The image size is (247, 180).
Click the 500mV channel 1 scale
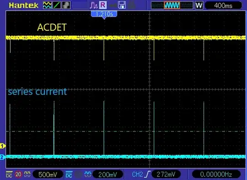pyautogui.click(x=48, y=175)
